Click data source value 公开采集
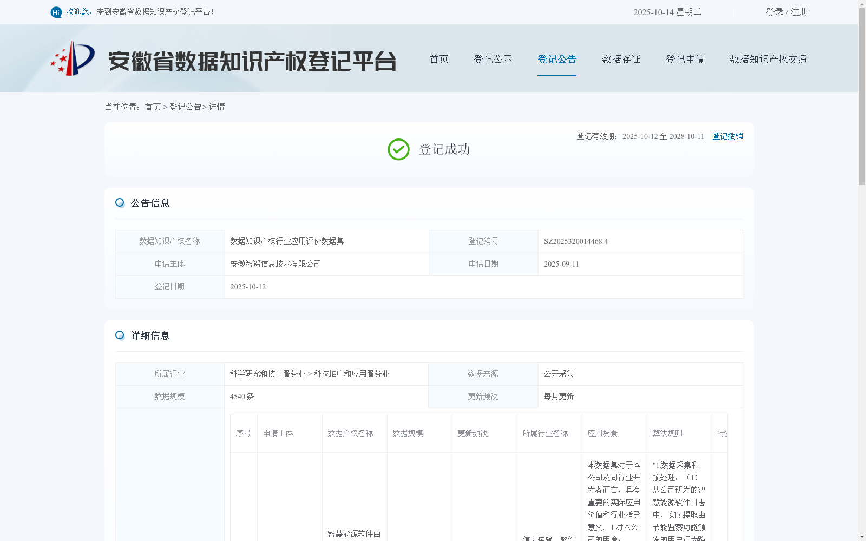The image size is (866, 541). (x=559, y=374)
